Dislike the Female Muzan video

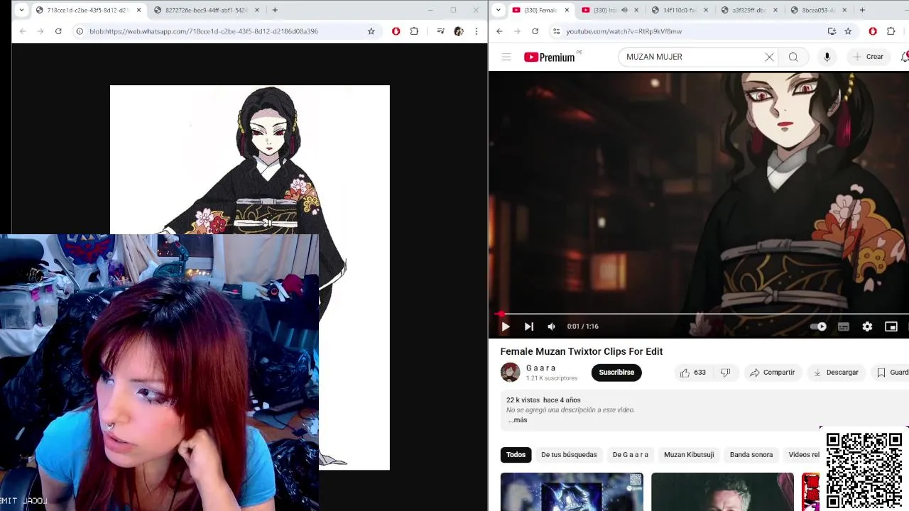click(x=725, y=373)
